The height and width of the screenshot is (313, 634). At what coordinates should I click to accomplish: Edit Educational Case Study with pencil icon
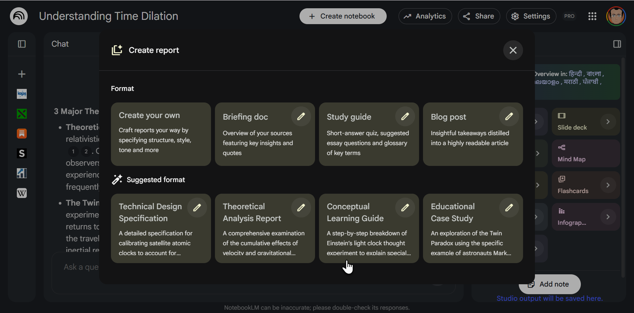click(509, 208)
